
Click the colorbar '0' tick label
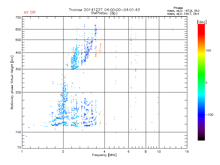click(x=206, y=83)
